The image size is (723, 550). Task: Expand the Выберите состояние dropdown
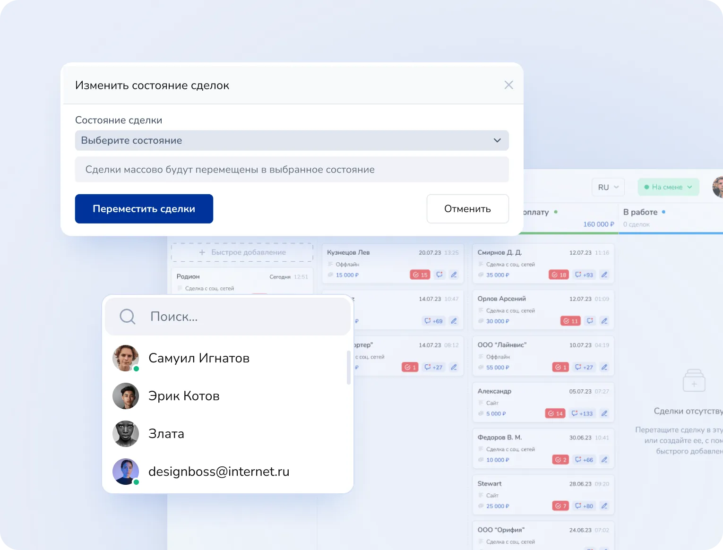(292, 140)
